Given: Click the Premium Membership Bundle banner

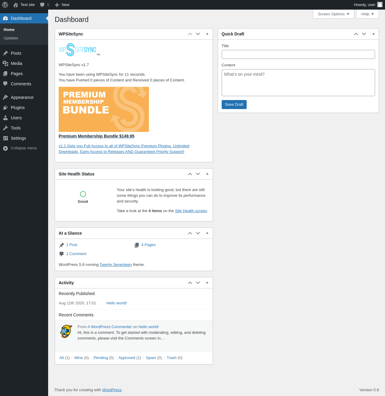Looking at the screenshot, I should click(x=104, y=109).
